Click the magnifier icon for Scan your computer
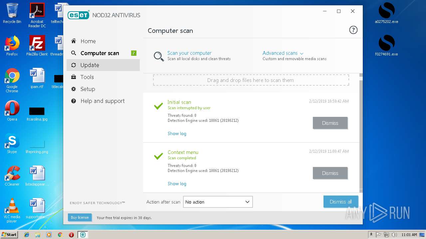Image resolution: width=426 pixels, height=239 pixels. click(159, 56)
